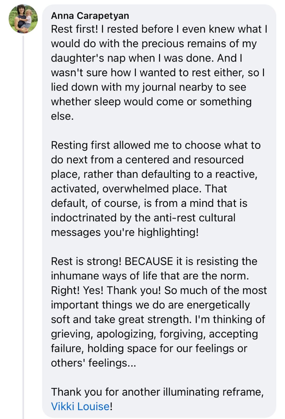The width and height of the screenshot is (285, 419).
Task: Click the Anna Carapetyan commenter name
Action: click(90, 15)
